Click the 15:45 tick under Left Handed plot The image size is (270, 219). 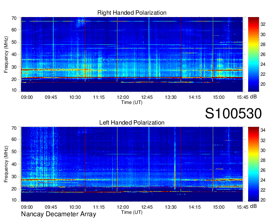coord(243,207)
